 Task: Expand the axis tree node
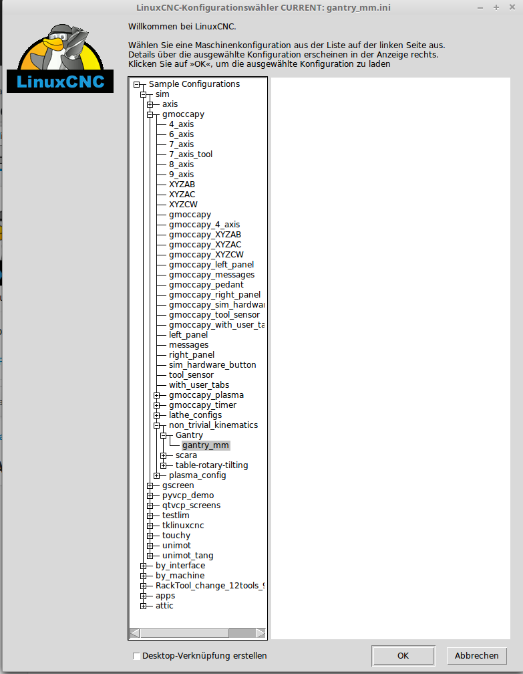[x=150, y=104]
